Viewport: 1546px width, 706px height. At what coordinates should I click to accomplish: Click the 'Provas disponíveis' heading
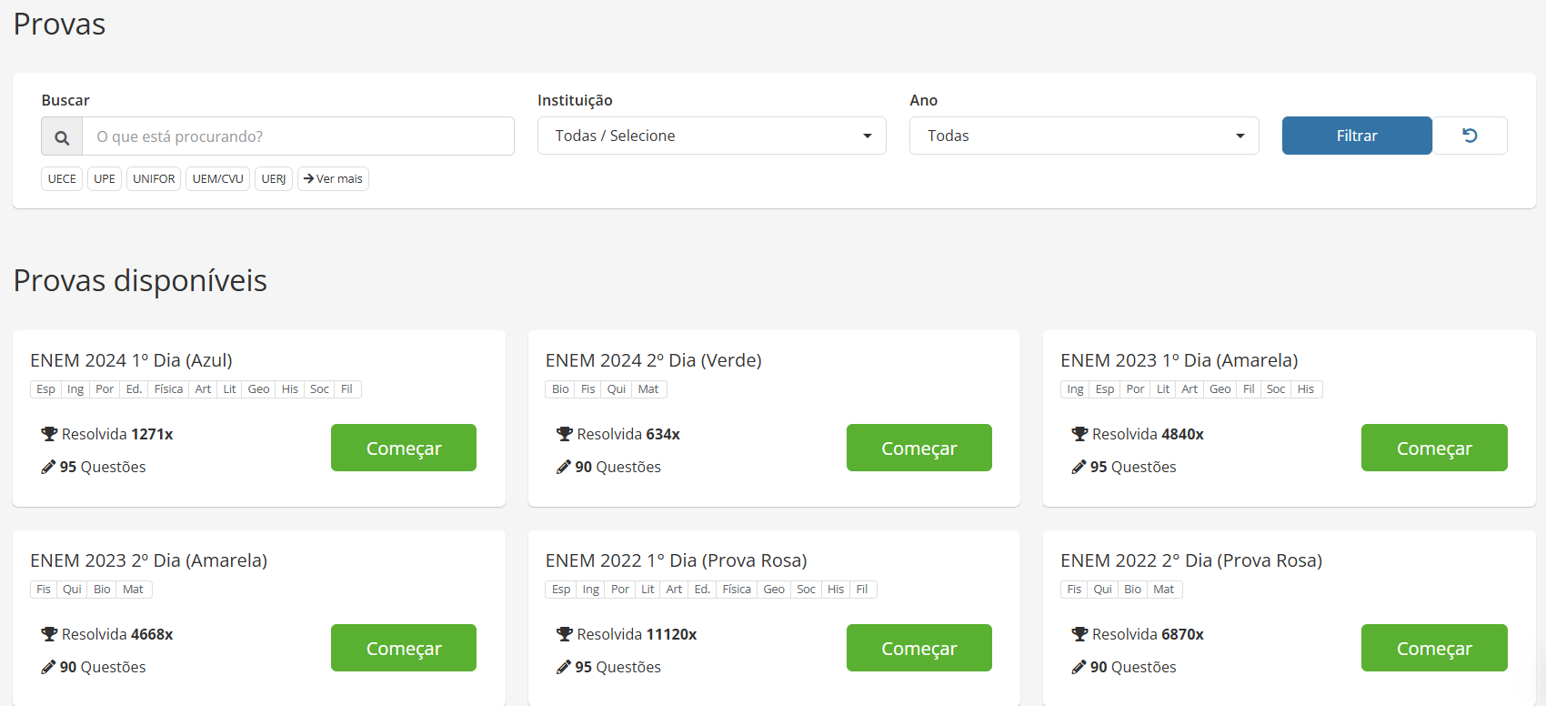[x=140, y=281]
